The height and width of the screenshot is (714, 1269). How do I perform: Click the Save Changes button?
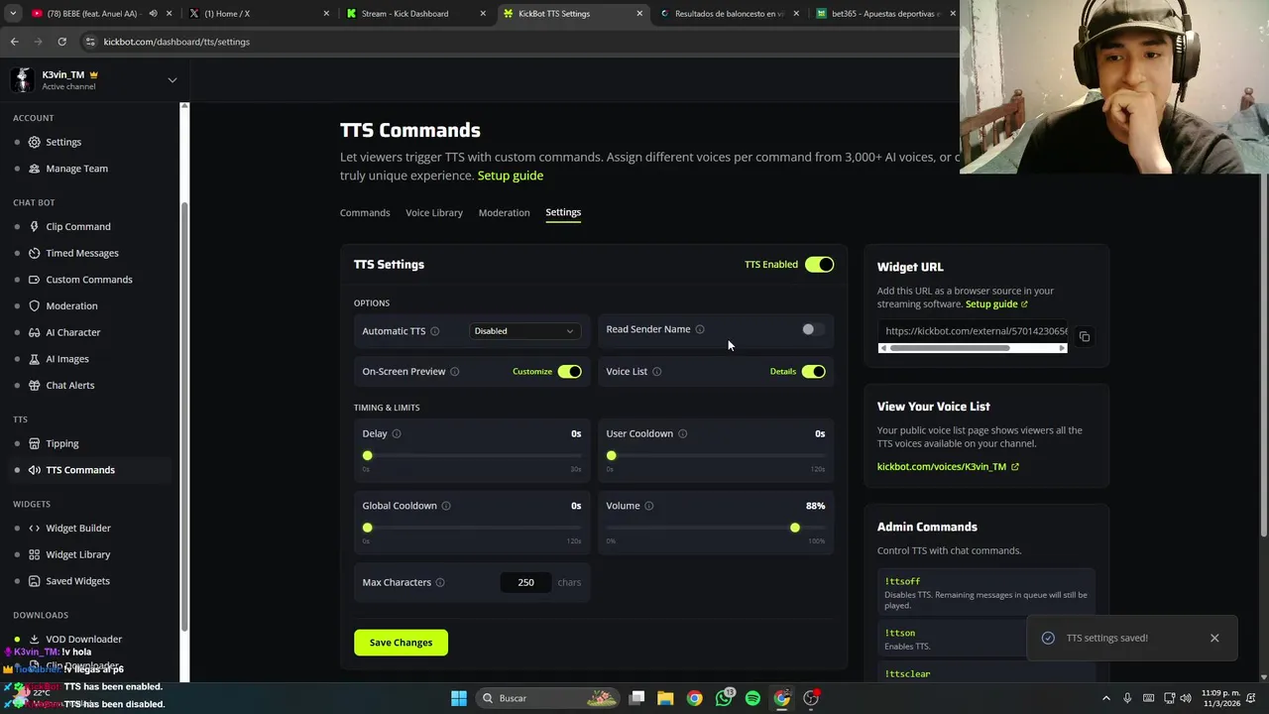(x=401, y=643)
